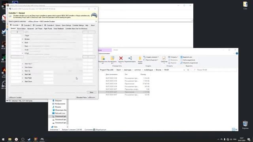Select the Right Thumb sub-tab

[x=48, y=29]
